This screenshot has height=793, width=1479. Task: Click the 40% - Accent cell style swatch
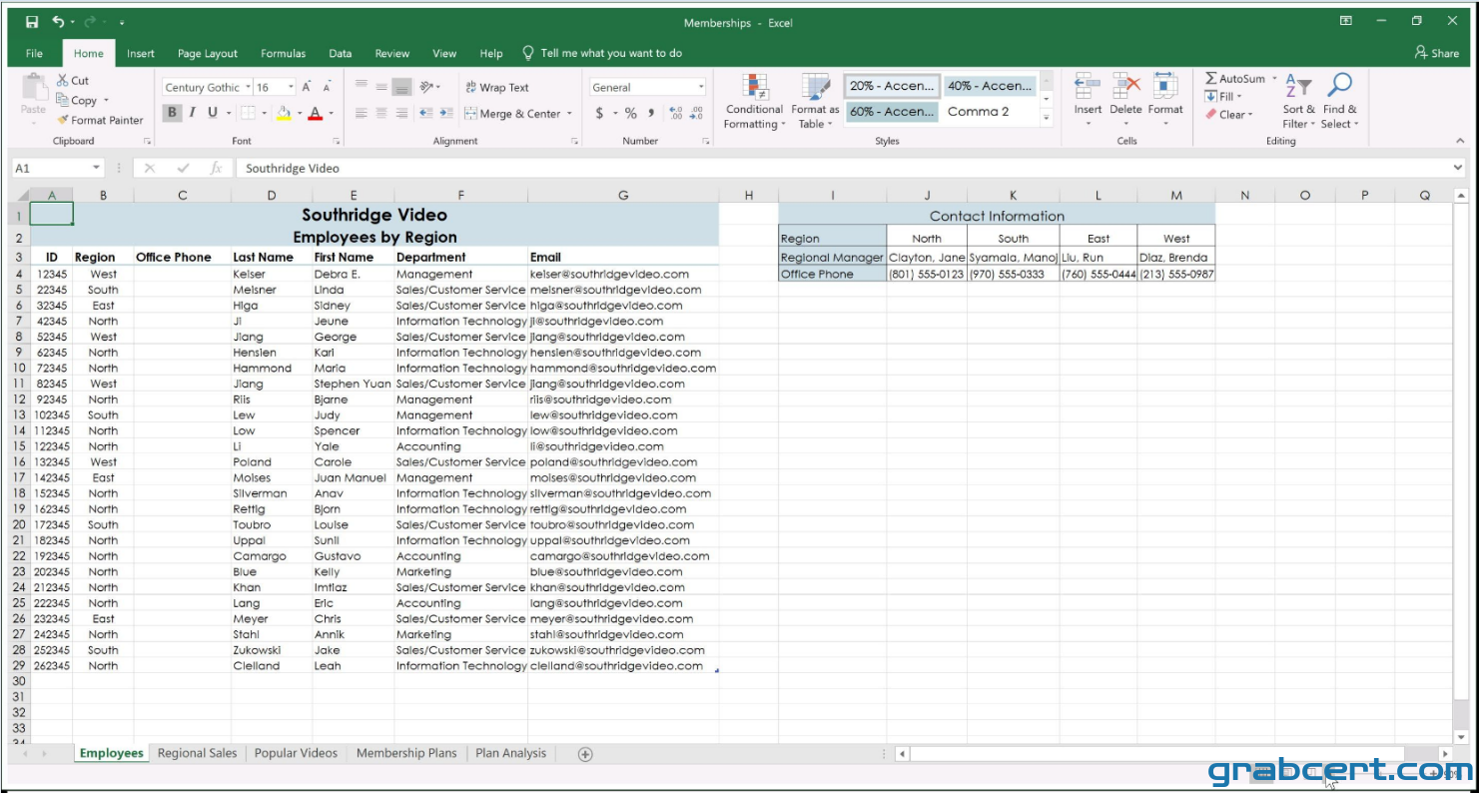pyautogui.click(x=990, y=86)
